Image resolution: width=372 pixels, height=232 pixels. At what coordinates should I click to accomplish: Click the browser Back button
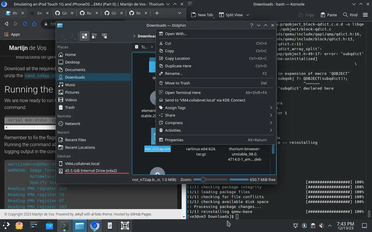pyautogui.click(x=6, y=24)
